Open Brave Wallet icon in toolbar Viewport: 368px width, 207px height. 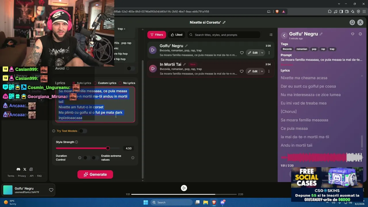(x=347, y=11)
